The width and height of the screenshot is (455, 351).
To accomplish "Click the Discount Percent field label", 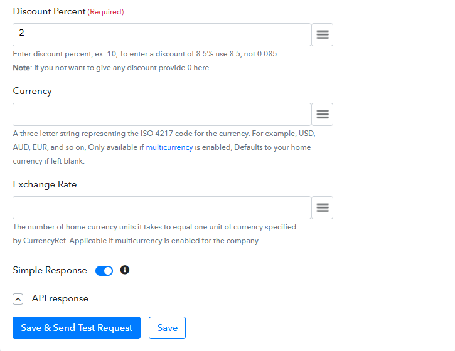I will [50, 11].
